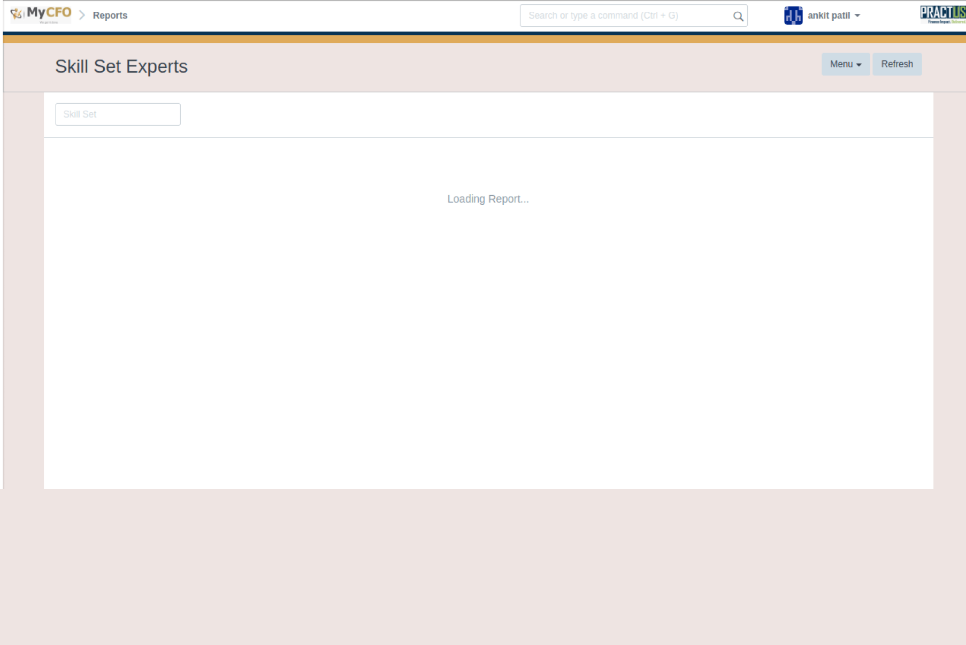Focus the global search command box
Viewport: 966px width, 645px height.
coord(626,16)
